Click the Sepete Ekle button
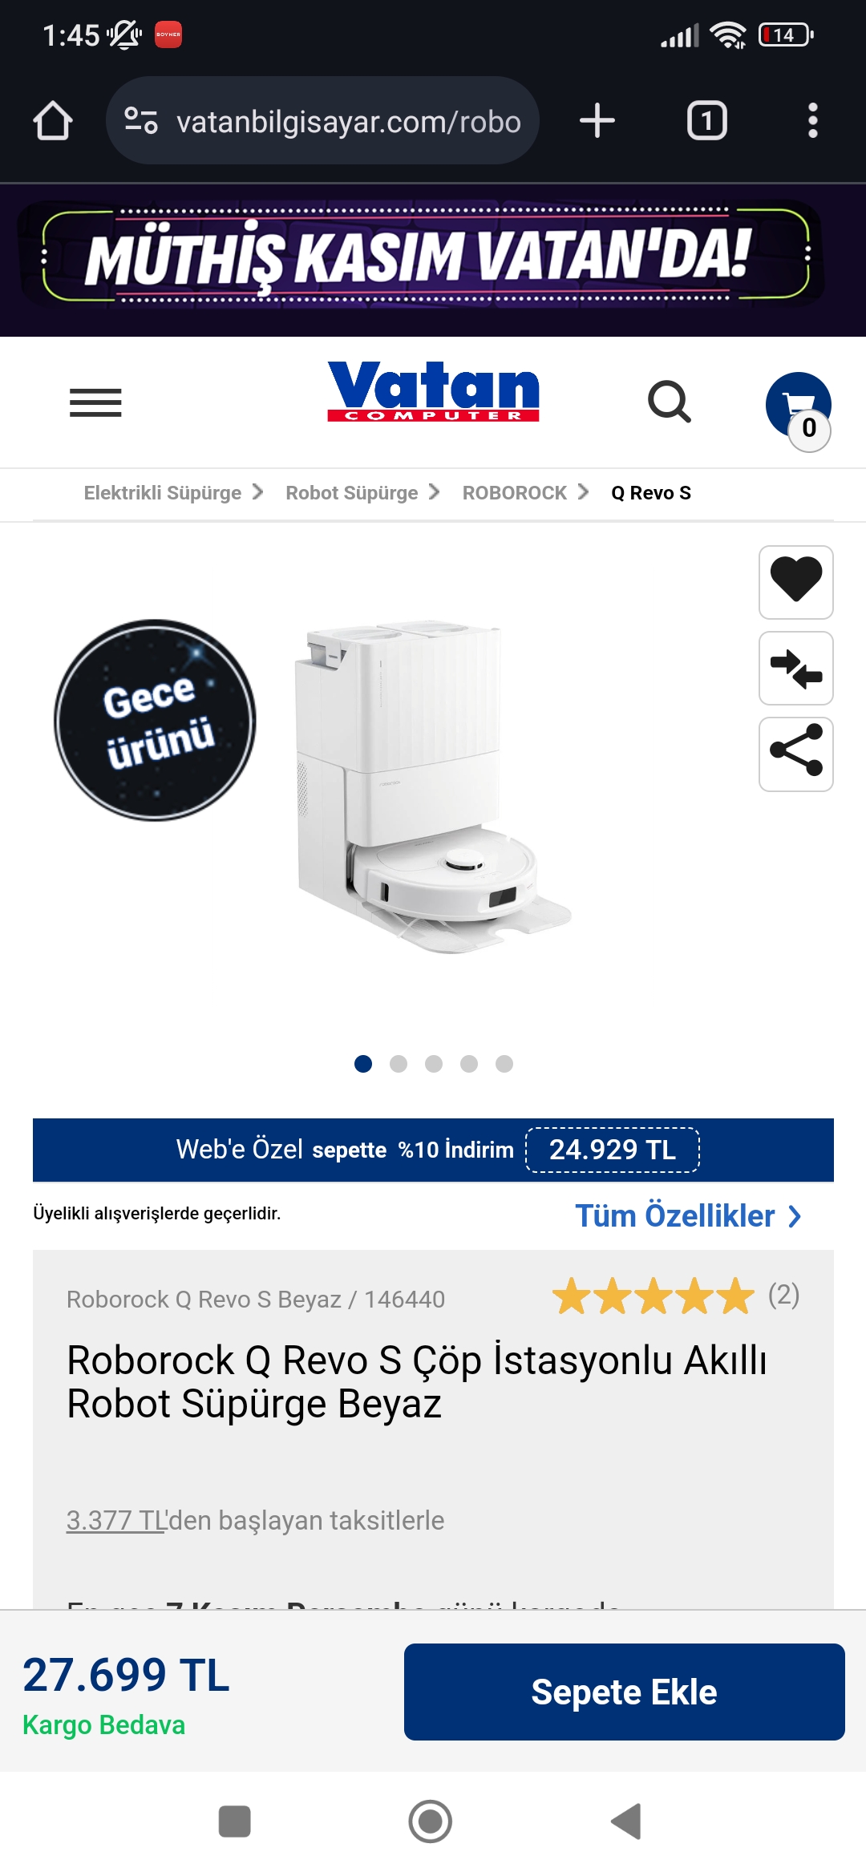Viewport: 866px width, 1876px height. 624,1692
